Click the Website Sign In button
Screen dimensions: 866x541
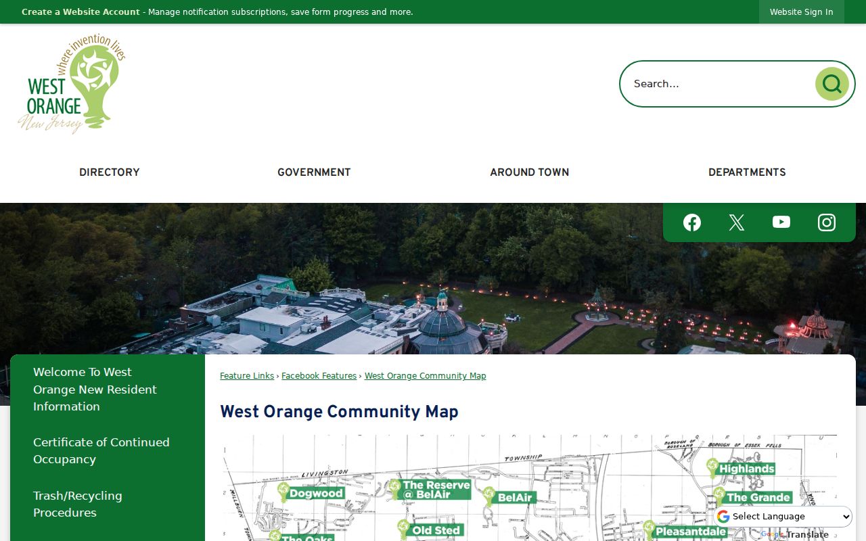coord(802,12)
